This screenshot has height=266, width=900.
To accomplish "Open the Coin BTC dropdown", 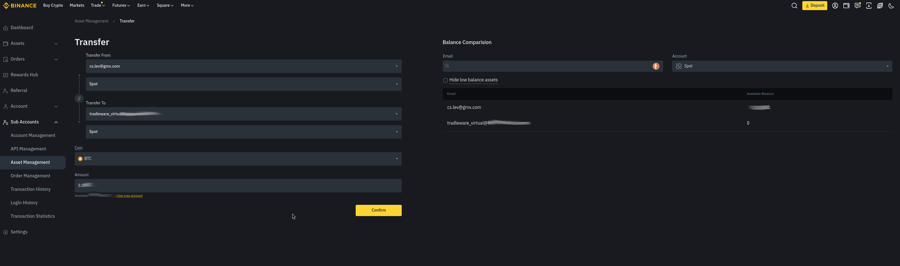I will point(238,159).
